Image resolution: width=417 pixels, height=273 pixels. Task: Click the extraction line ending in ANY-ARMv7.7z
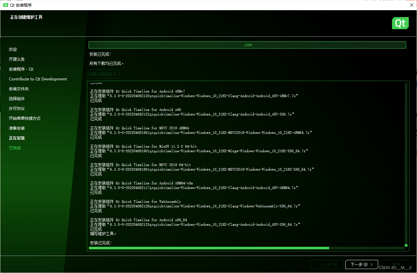point(194,96)
